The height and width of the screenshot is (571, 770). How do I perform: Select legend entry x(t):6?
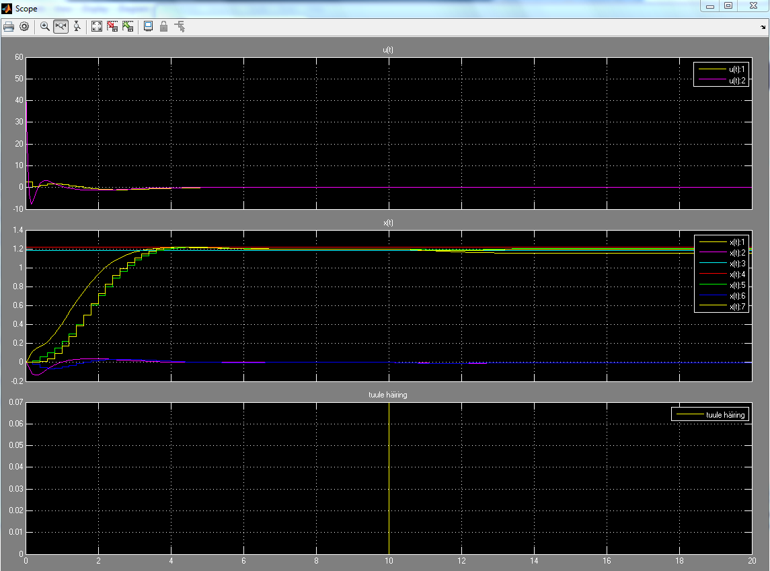point(722,296)
